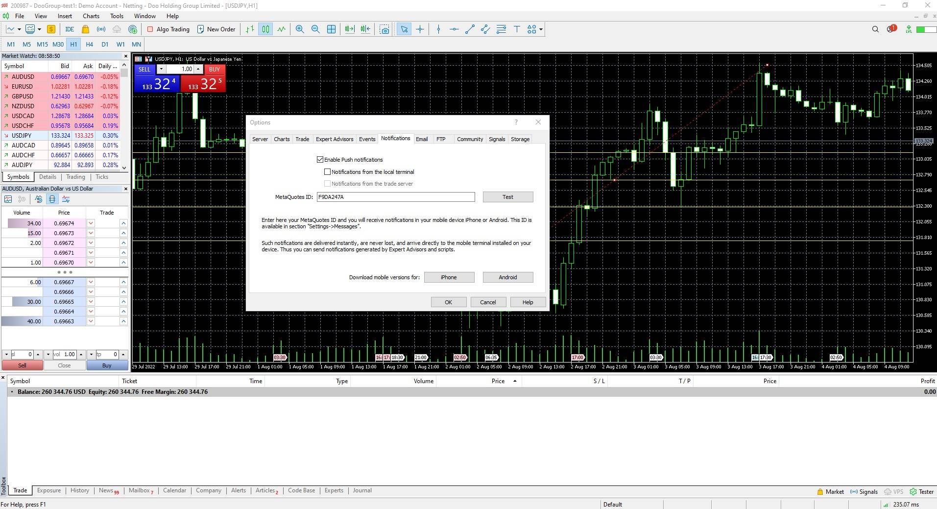Viewport: 937px width, 509px height.
Task: Open the Charts menu
Action: click(91, 16)
